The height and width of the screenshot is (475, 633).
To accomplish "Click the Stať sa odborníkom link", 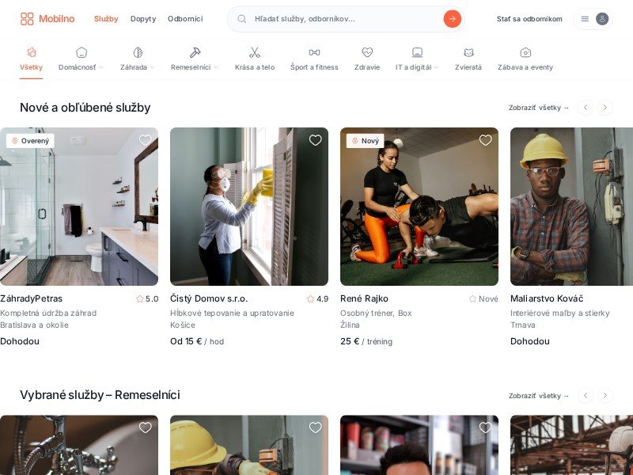I will coord(529,19).
